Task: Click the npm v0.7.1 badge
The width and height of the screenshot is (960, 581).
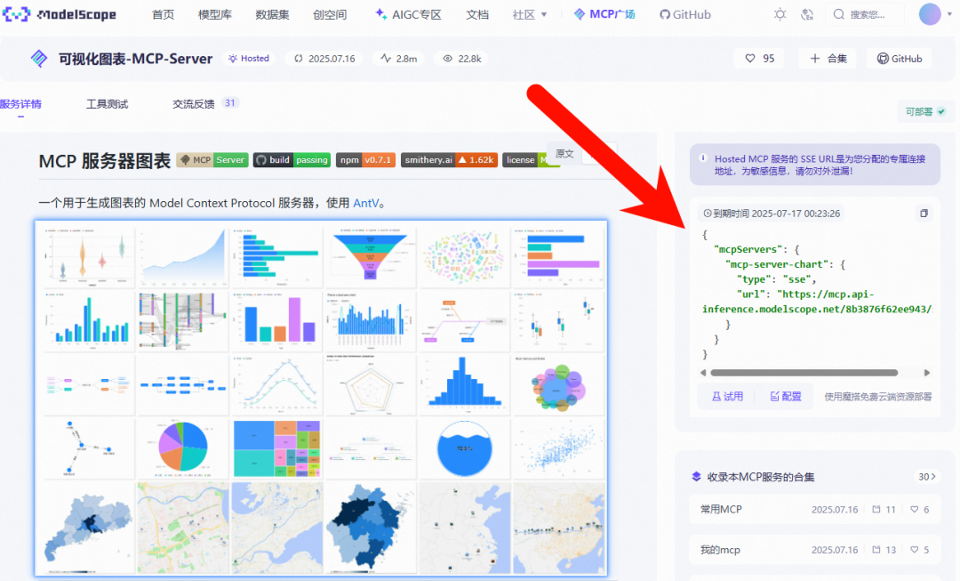Action: [365, 160]
